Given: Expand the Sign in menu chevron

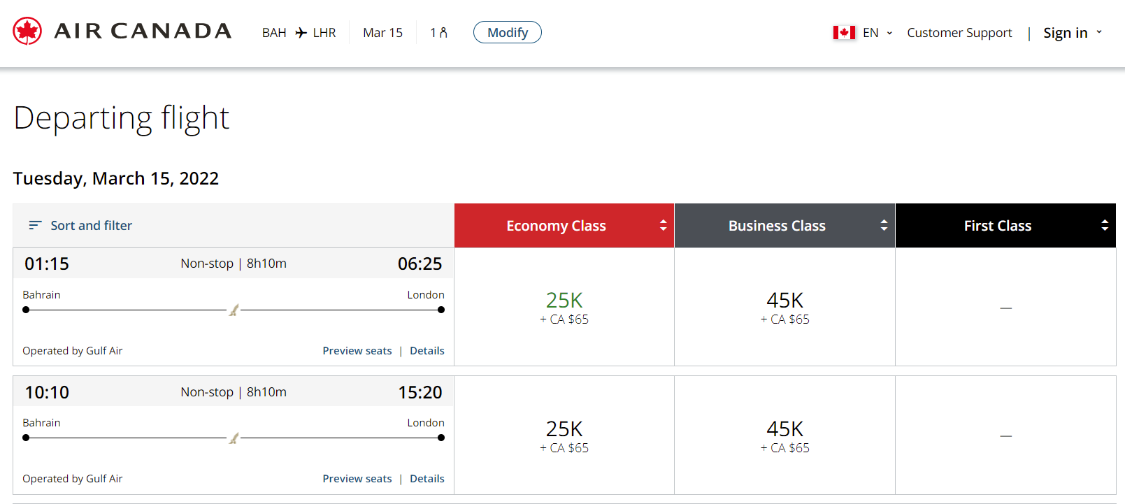Looking at the screenshot, I should click(1099, 32).
